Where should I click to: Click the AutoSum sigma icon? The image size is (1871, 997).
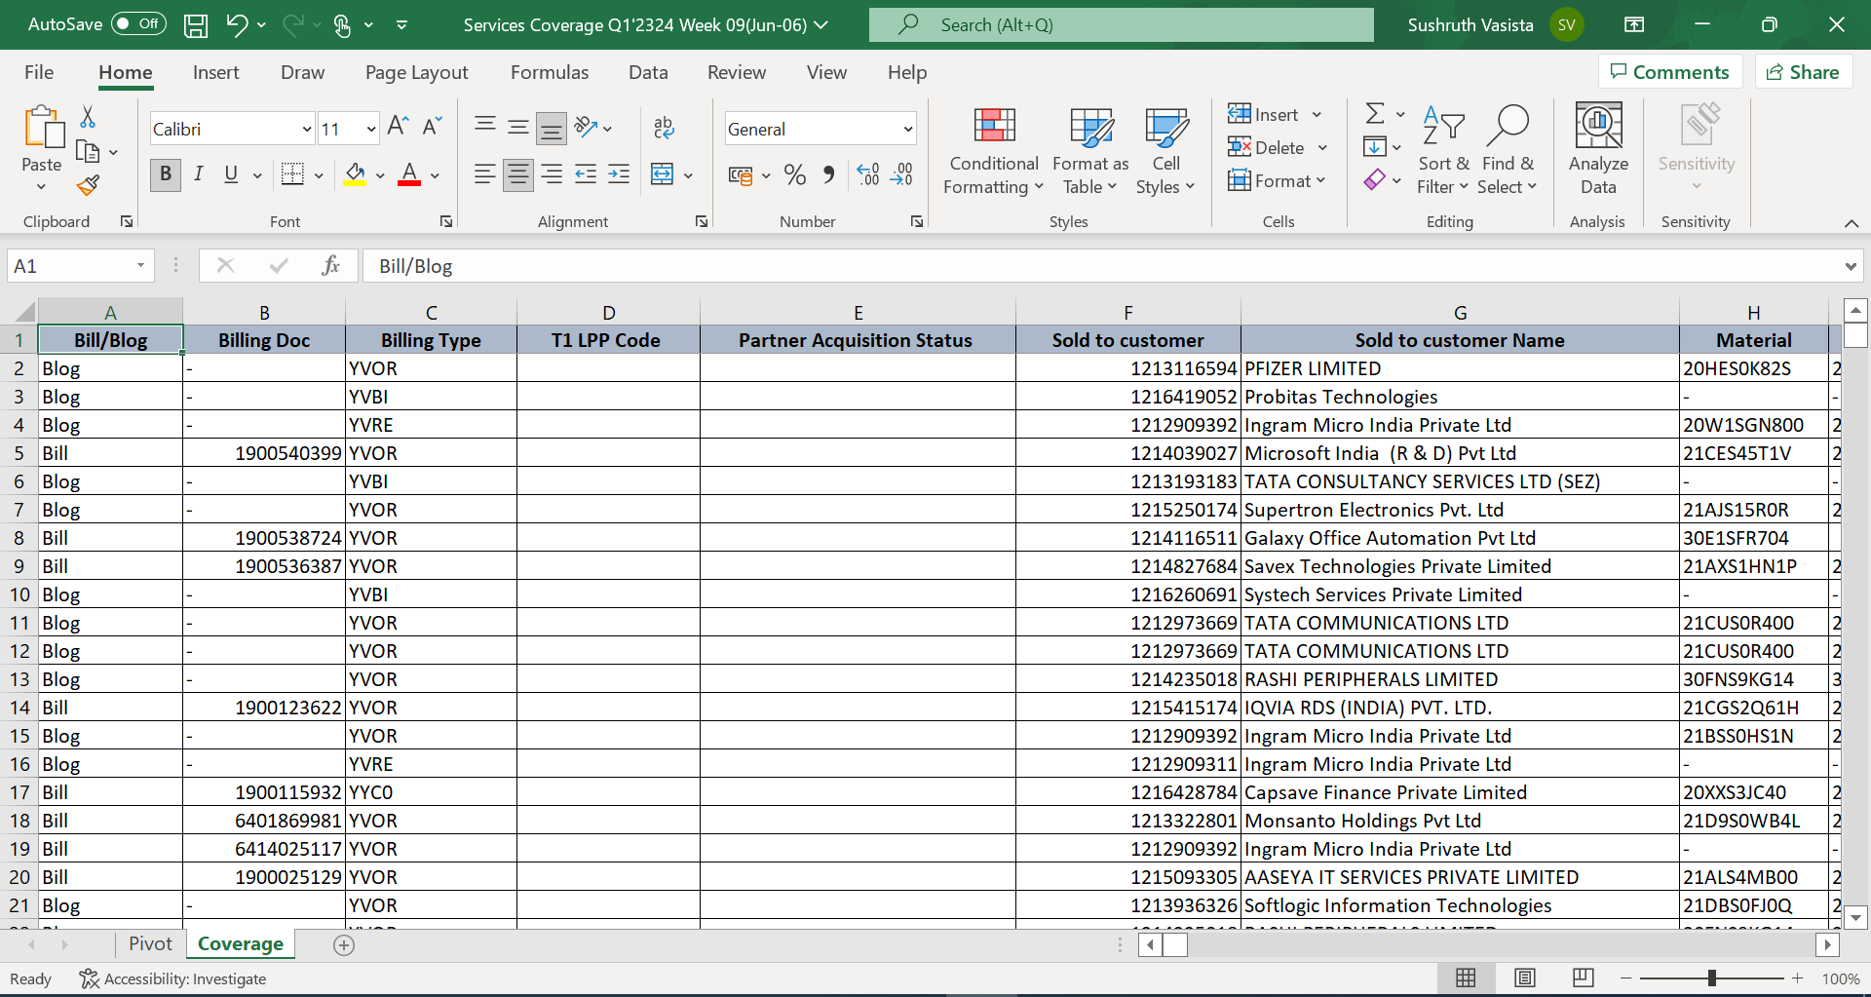pos(1375,114)
